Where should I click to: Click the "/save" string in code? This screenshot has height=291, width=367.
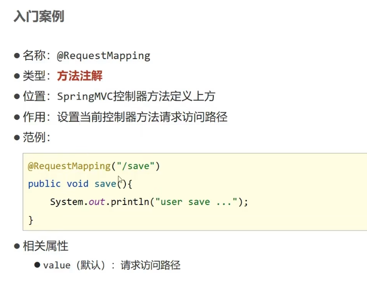point(136,166)
